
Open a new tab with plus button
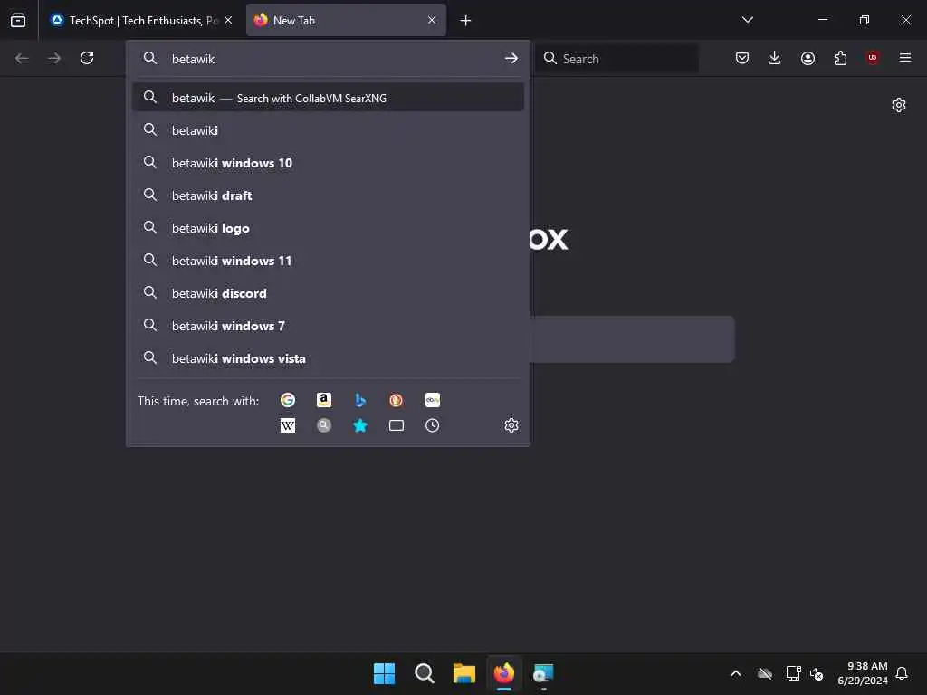(465, 21)
